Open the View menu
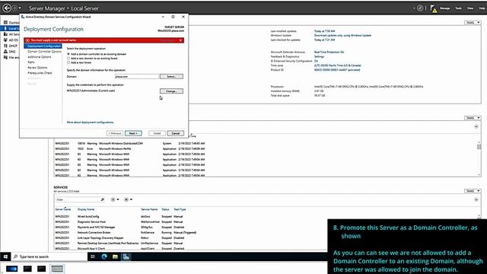Screen dimensions: 487x274 pos(470,8)
